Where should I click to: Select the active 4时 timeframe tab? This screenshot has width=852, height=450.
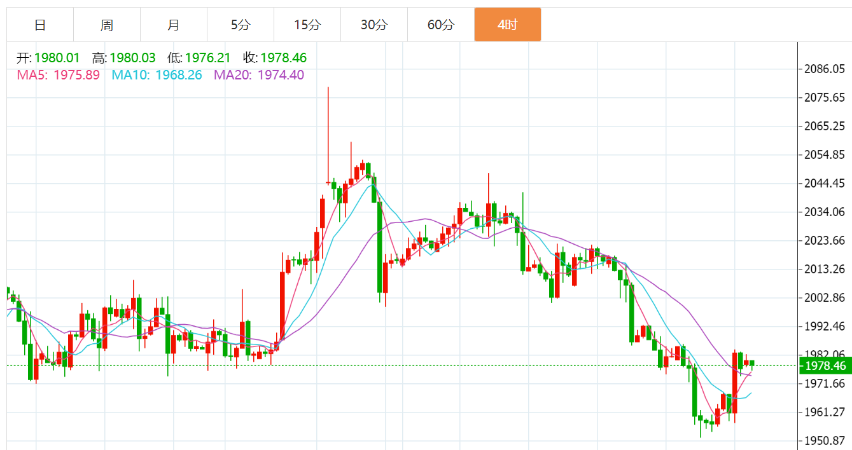[508, 25]
